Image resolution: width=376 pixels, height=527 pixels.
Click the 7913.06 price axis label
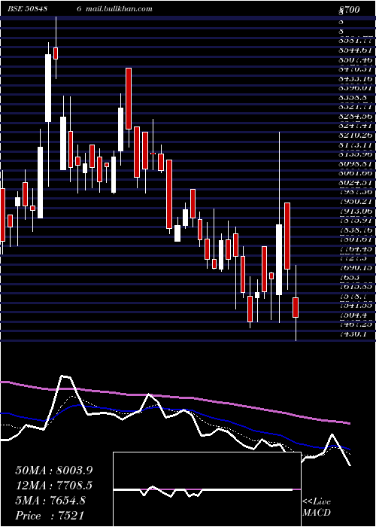point(355,211)
